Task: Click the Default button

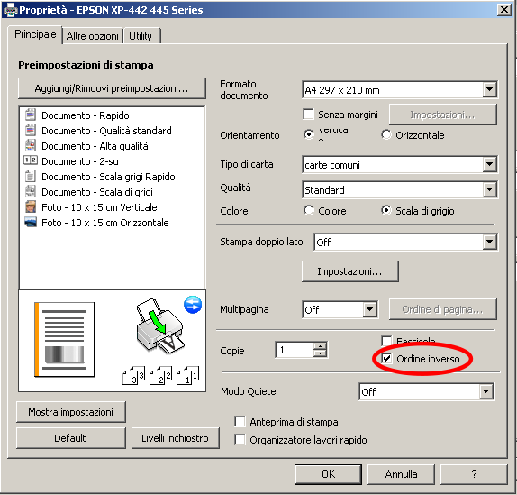Action: 71,438
